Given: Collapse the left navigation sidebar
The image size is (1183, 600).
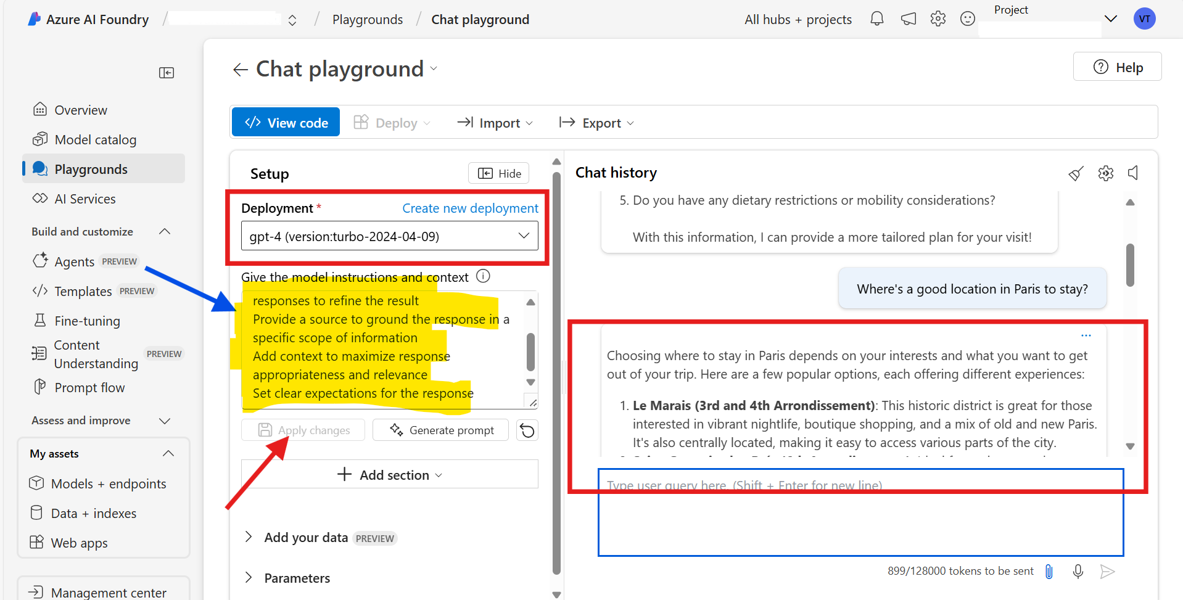Looking at the screenshot, I should coord(166,72).
